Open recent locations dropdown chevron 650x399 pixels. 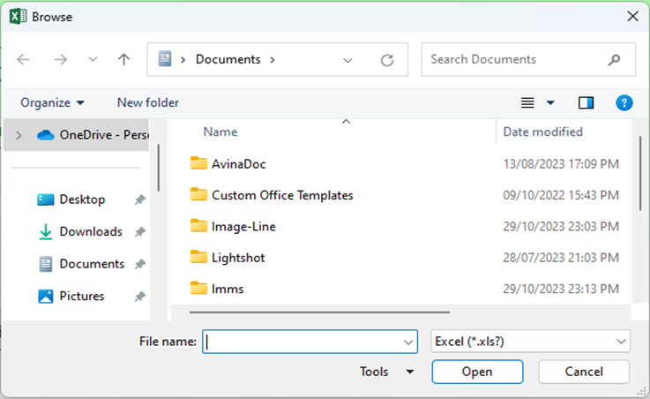(x=93, y=60)
